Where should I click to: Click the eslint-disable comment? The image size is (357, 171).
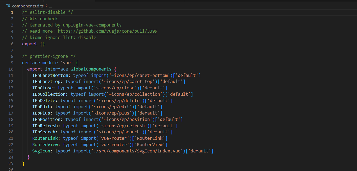point(48,12)
